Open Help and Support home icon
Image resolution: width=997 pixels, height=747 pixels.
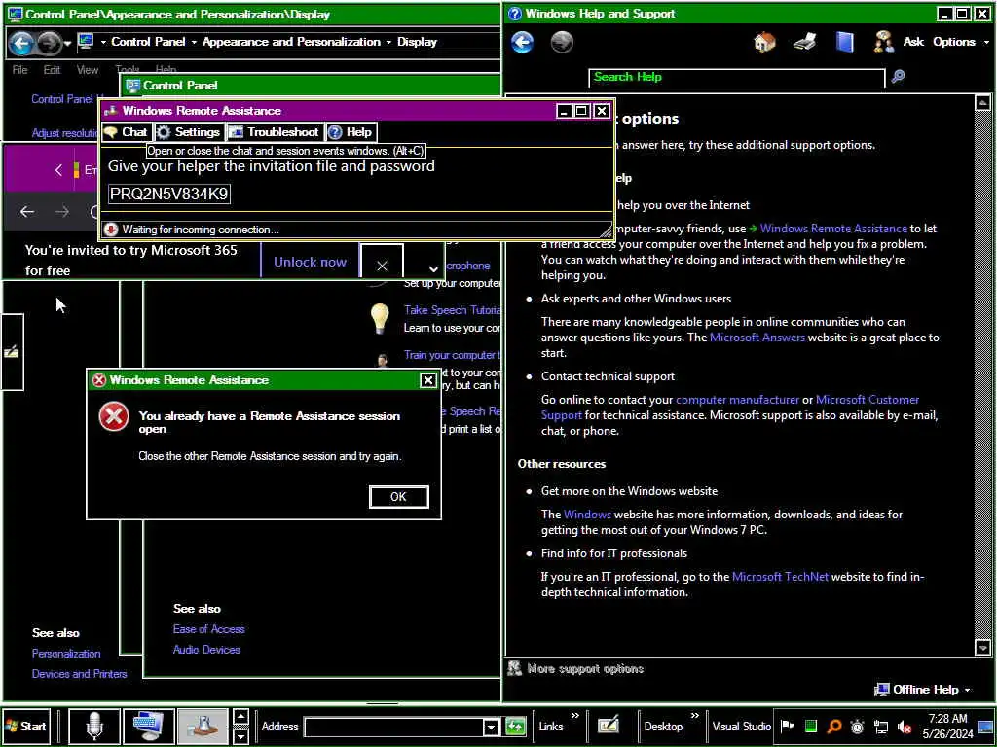tap(764, 43)
